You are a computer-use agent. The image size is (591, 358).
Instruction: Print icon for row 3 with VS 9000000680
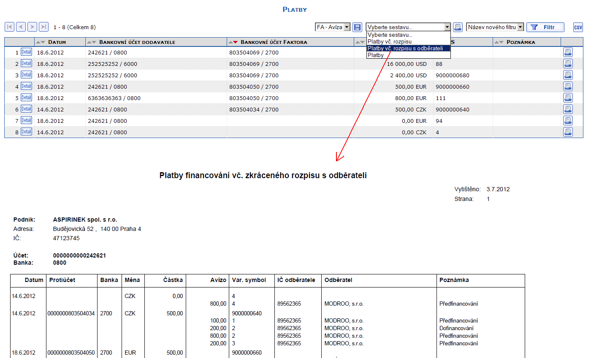[x=568, y=75]
